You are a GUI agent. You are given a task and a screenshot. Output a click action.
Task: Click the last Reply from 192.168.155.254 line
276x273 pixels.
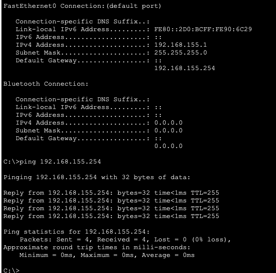tap(111, 216)
